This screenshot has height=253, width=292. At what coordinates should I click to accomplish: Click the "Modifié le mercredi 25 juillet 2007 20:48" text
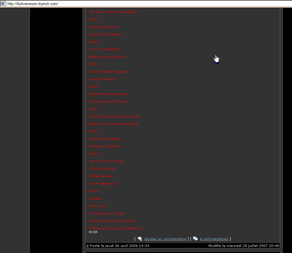244,246
